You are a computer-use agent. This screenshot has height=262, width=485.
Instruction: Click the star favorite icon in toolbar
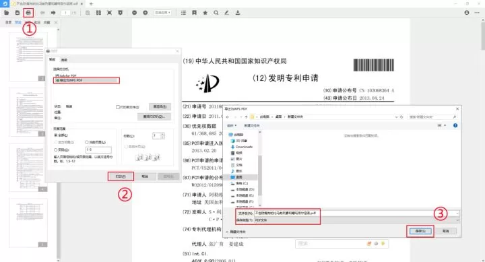(x=205, y=13)
